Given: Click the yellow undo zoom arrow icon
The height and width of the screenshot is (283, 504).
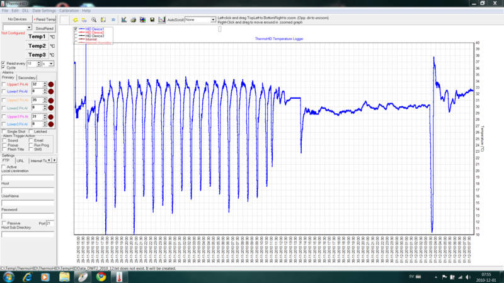Looking at the screenshot, I should coord(75,19).
